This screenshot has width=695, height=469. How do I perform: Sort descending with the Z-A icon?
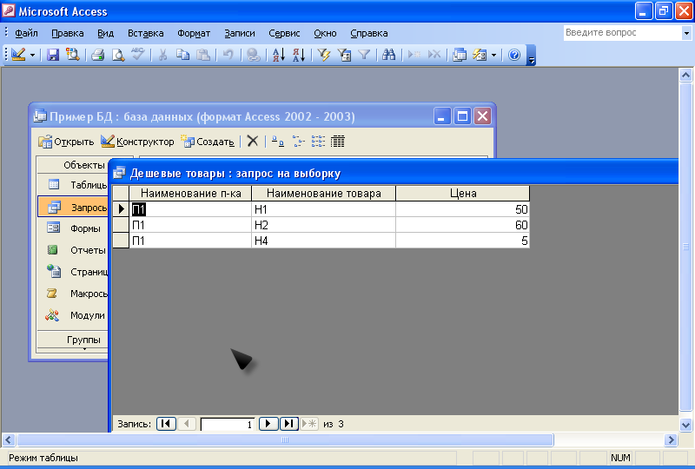299,55
